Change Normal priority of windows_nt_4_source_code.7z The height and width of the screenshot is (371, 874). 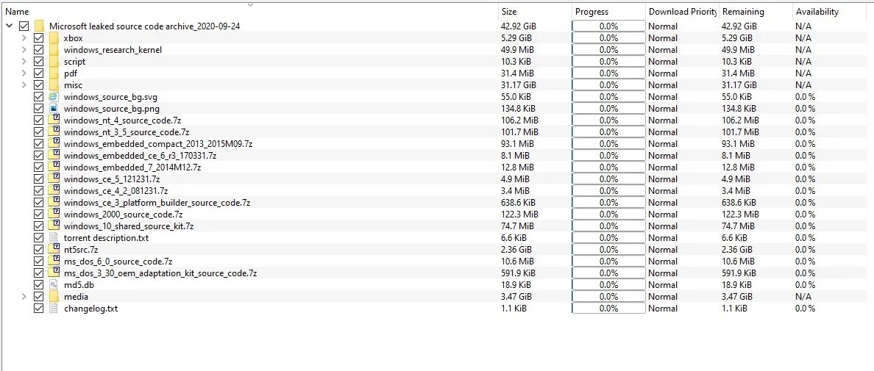tap(663, 120)
